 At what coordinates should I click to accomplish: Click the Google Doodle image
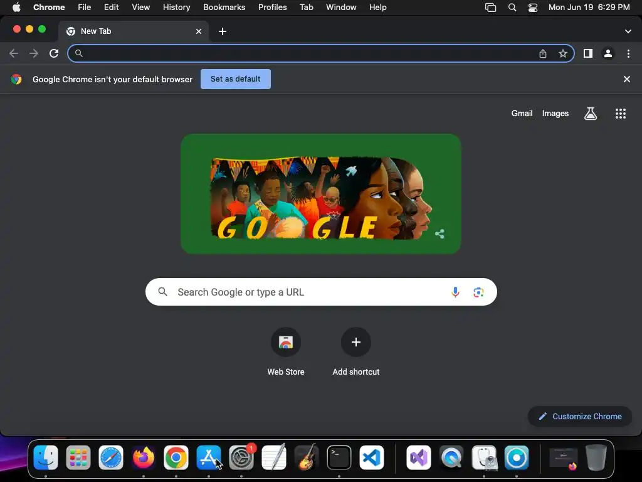tap(321, 194)
